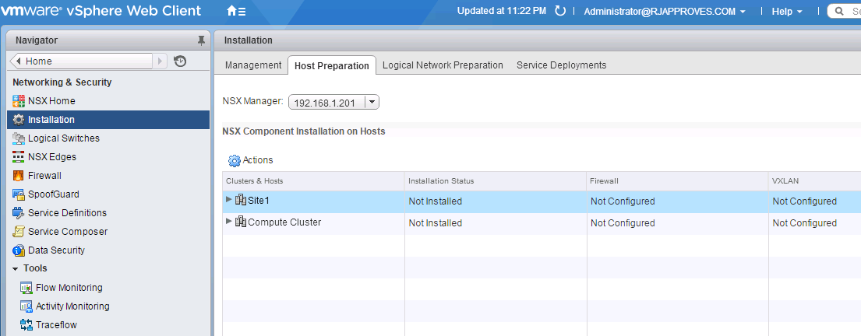Click the Networking & Security heading
Image resolution: width=861 pixels, height=336 pixels.
[62, 82]
